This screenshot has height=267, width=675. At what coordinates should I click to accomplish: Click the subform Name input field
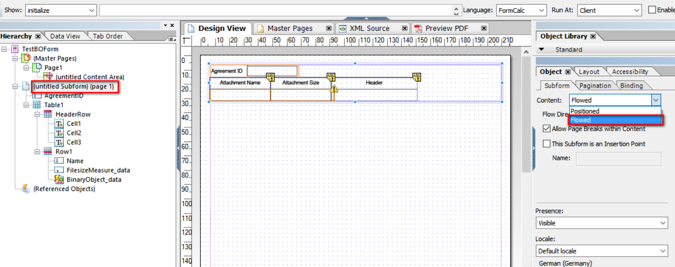point(618,158)
